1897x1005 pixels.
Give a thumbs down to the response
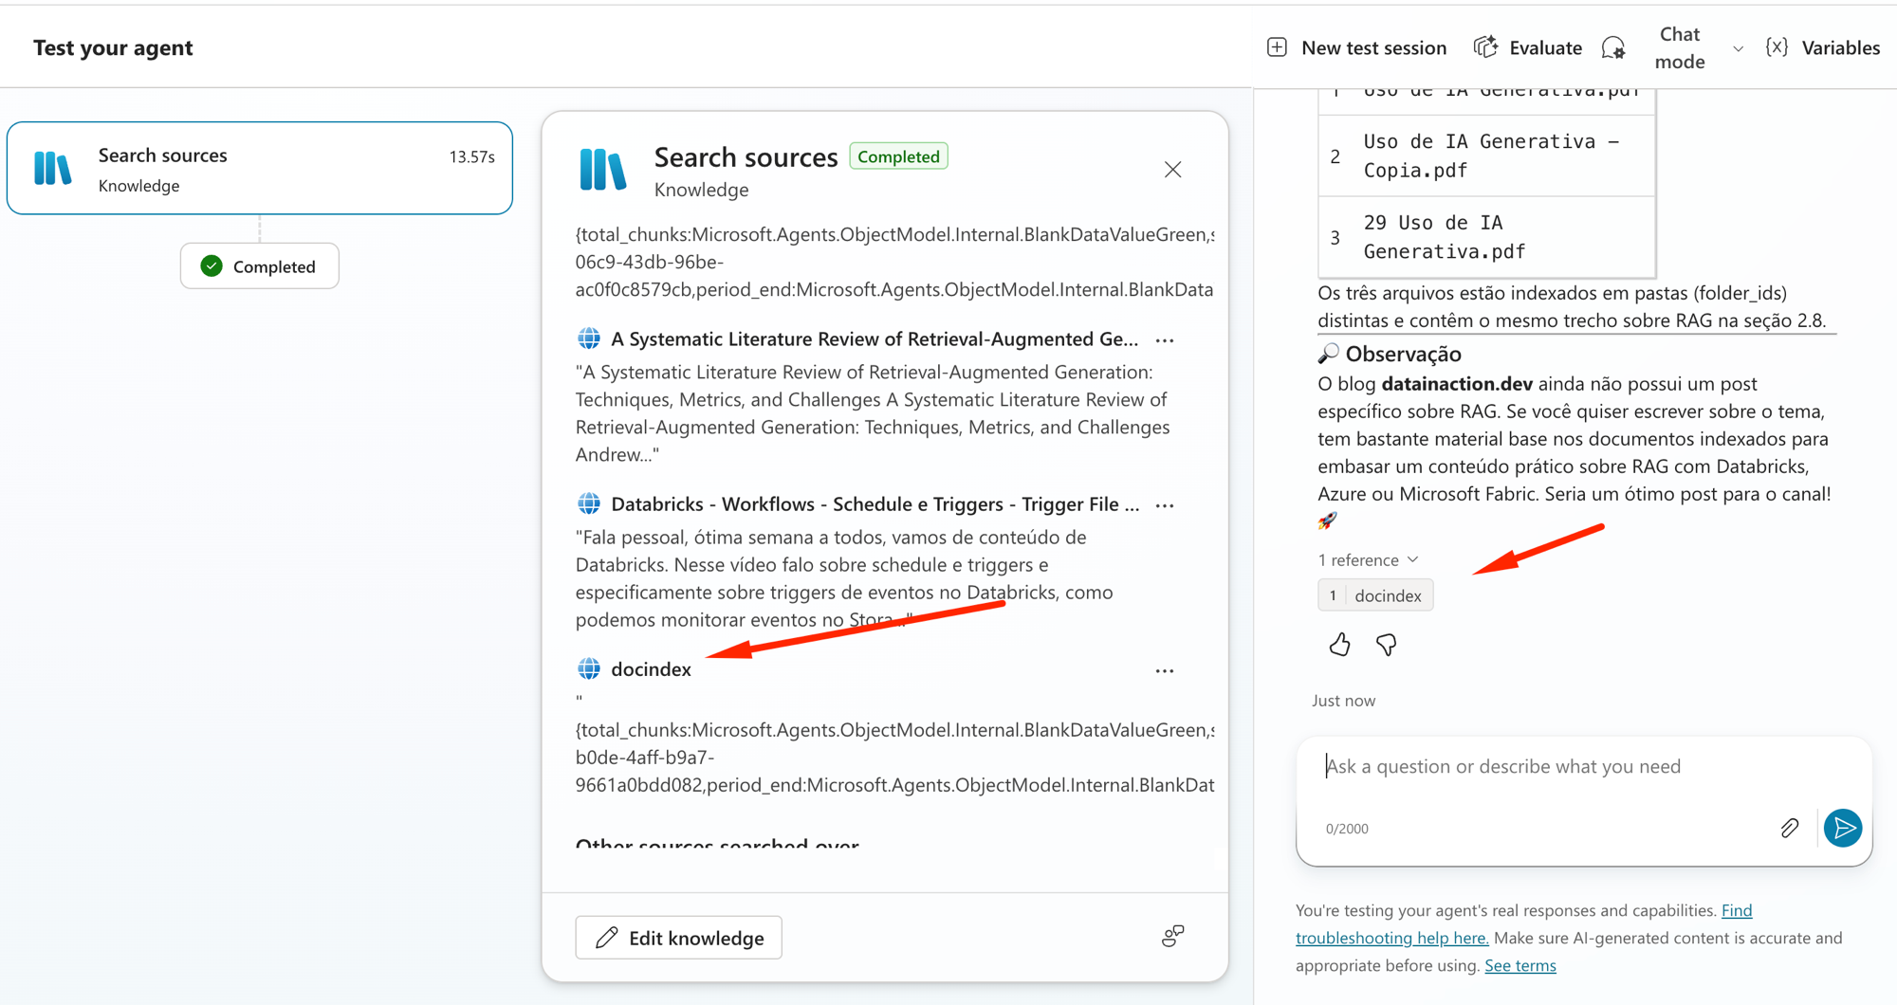pyautogui.click(x=1386, y=645)
